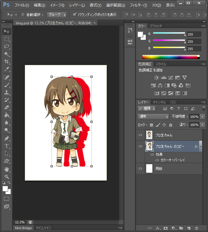The image size is (208, 232).
Task: Hide the 用紙 layer
Action: coord(140,169)
